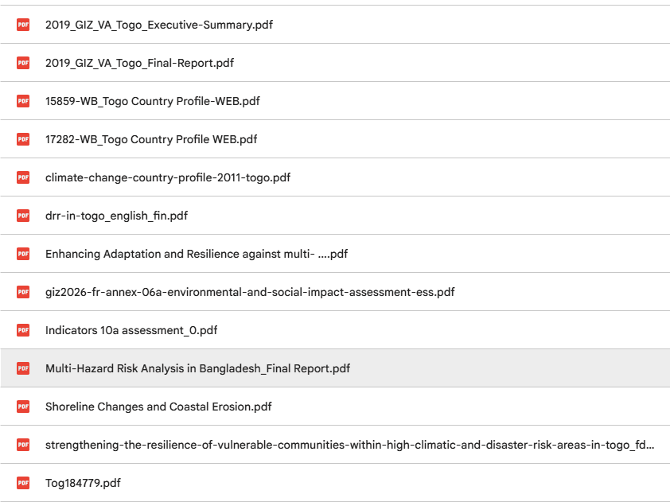The width and height of the screenshot is (670, 502).
Task: Click PDF icon of 15859-WB_Togo Country Profile-WEB.pdf
Action: click(x=23, y=101)
